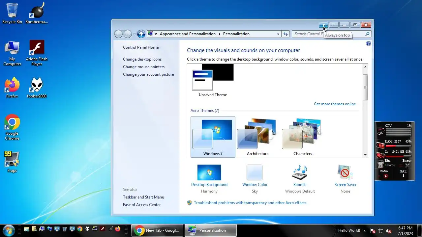422x237 pixels.
Task: Click Get more themes online
Action: [x=335, y=104]
